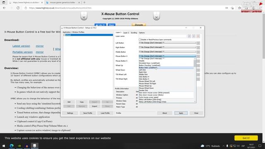Click the Load Profile button
Screen dimensions: 265x149
click(105, 113)
